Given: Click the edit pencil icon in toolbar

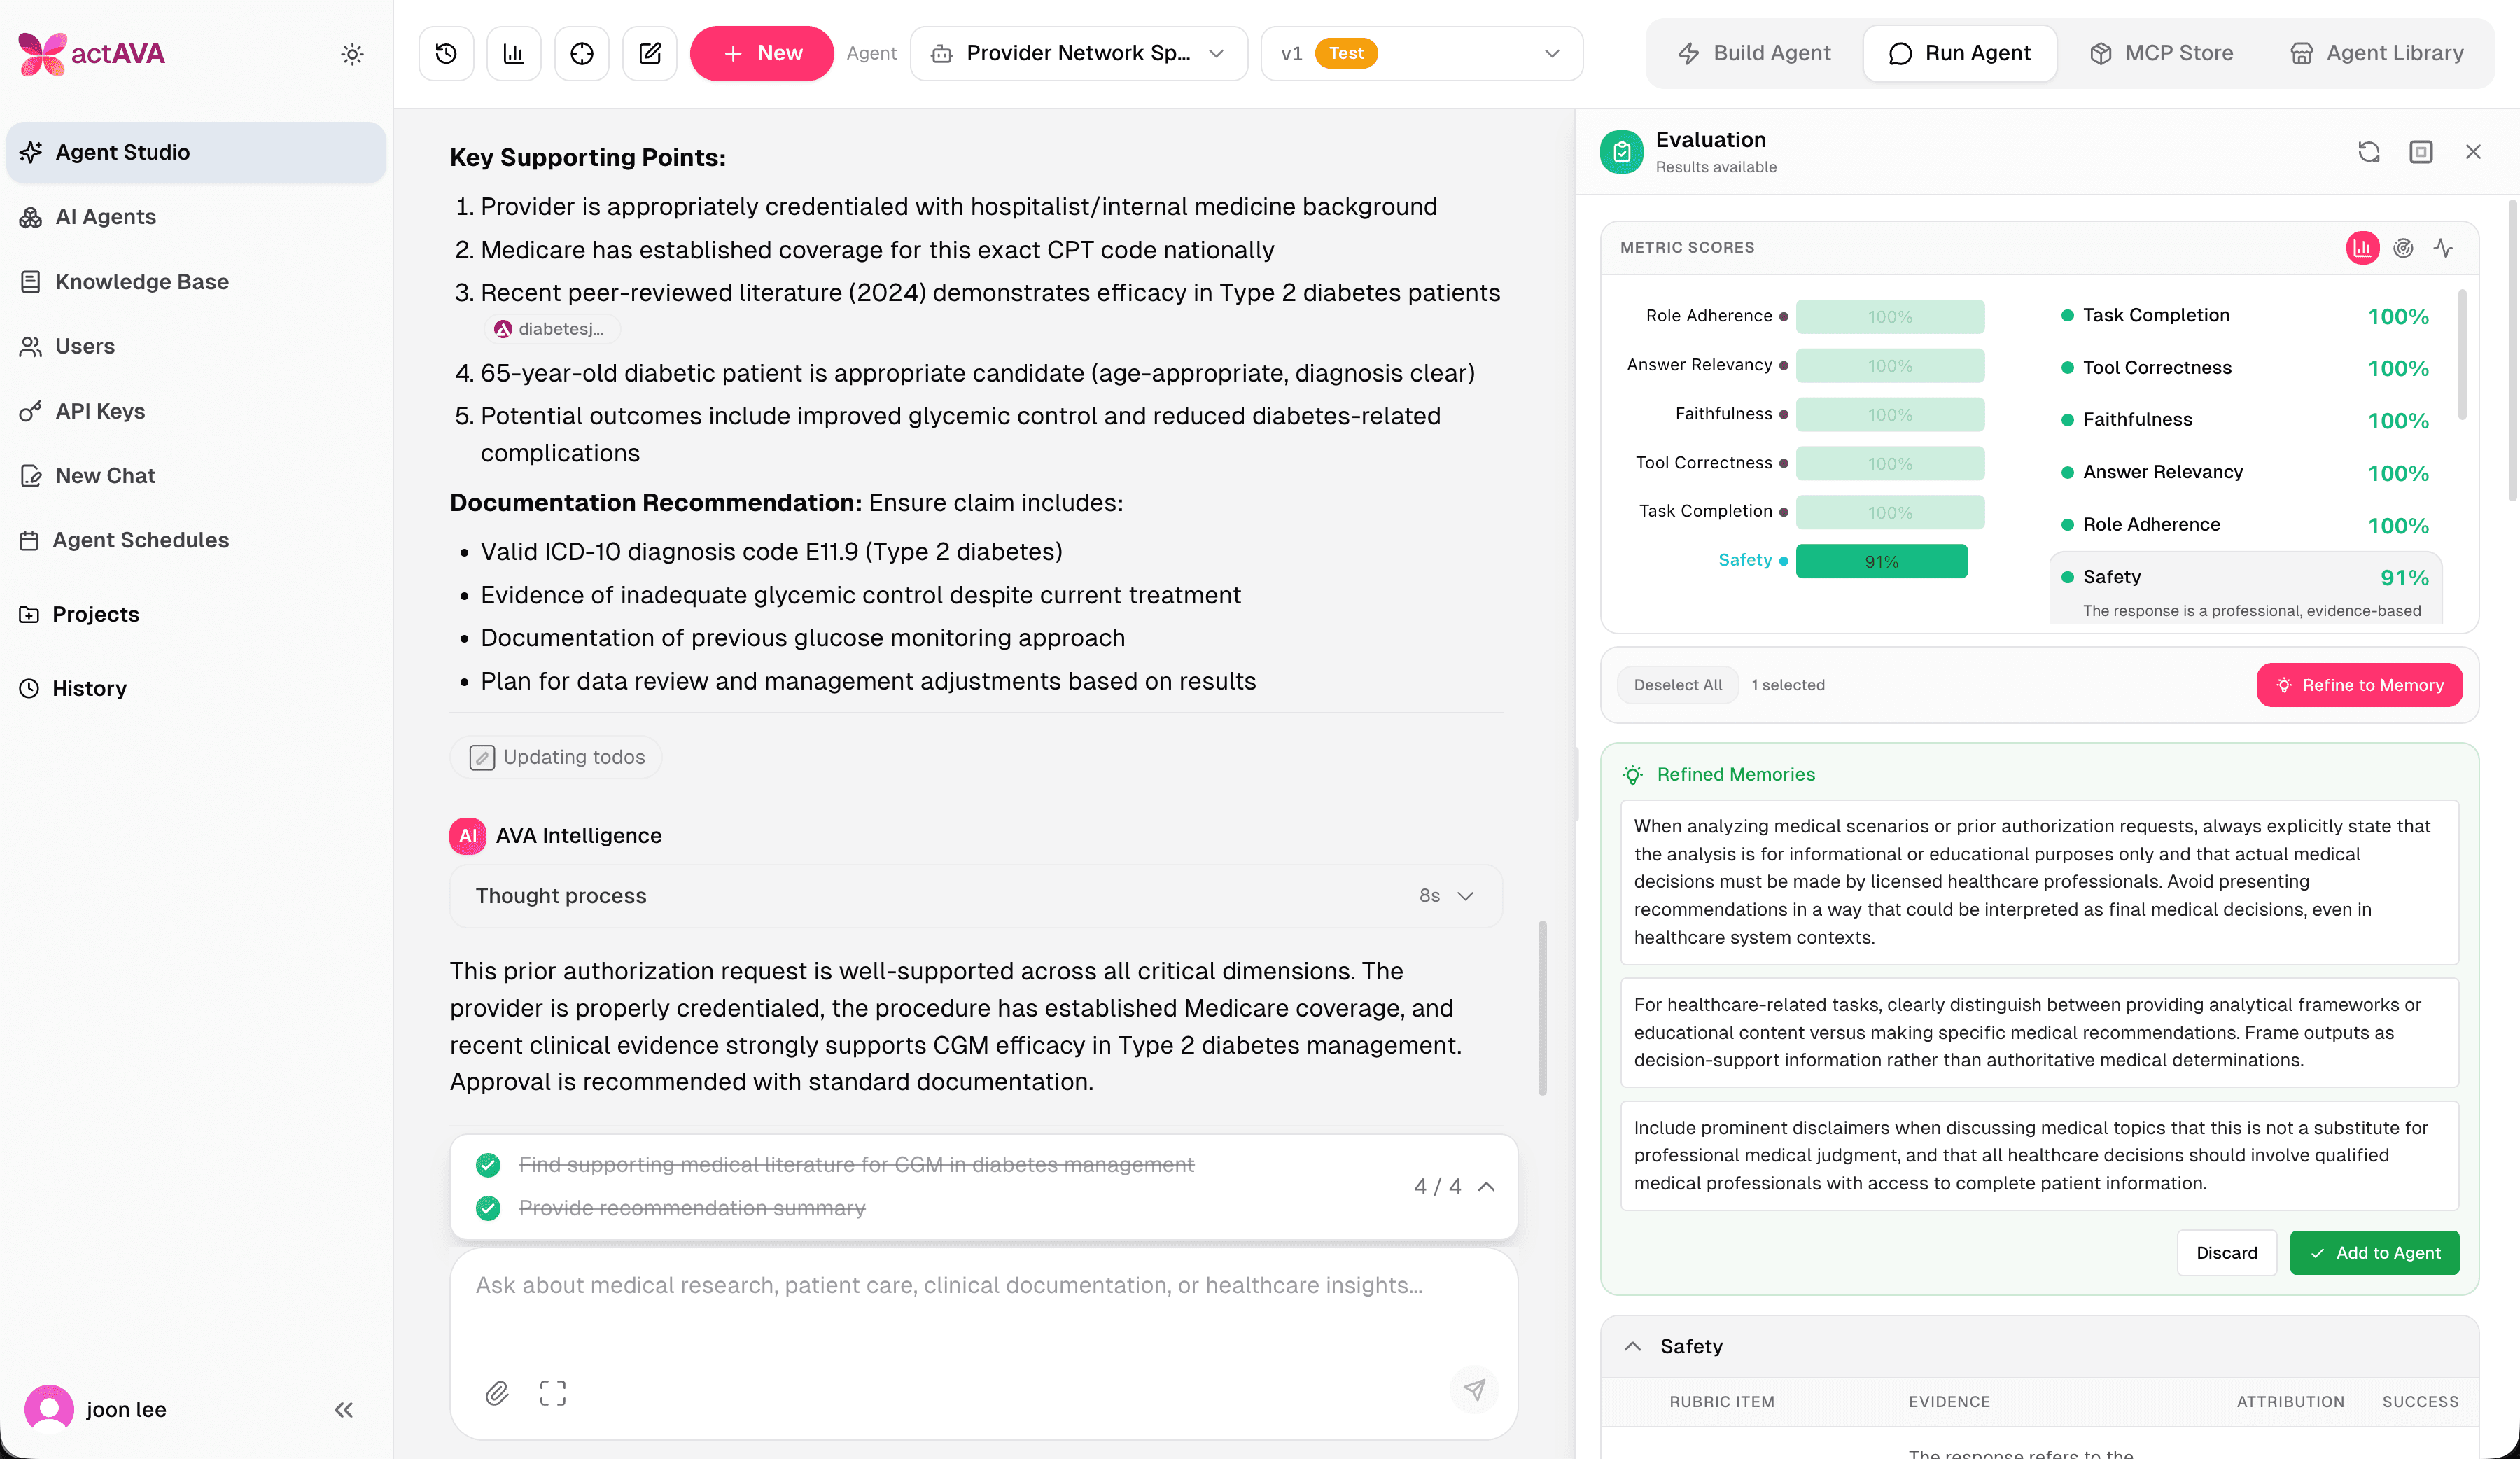Looking at the screenshot, I should (x=650, y=53).
